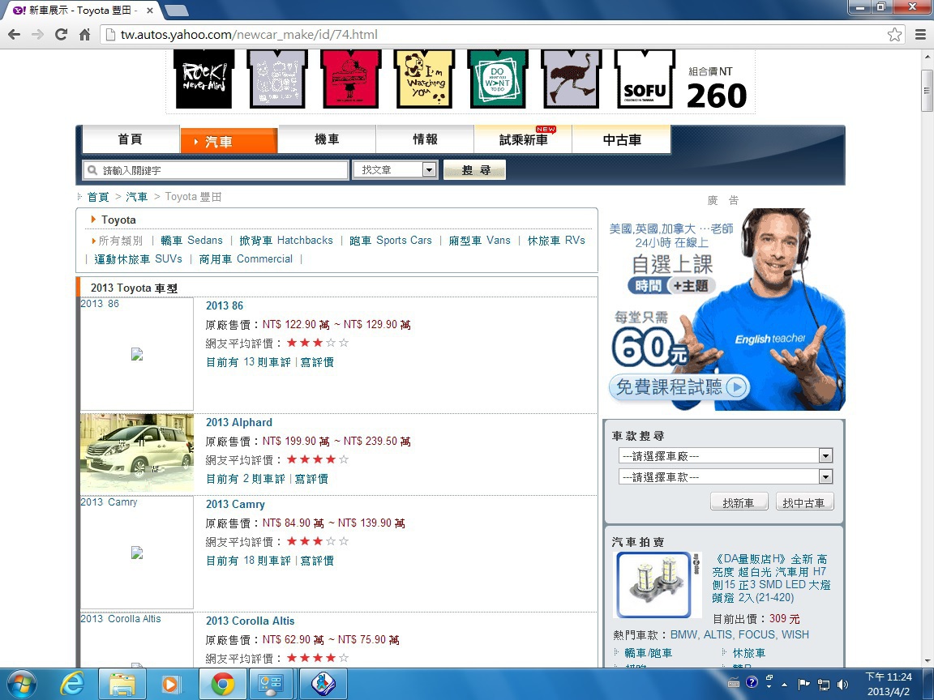Click the browser forward arrow

pyautogui.click(x=37, y=35)
